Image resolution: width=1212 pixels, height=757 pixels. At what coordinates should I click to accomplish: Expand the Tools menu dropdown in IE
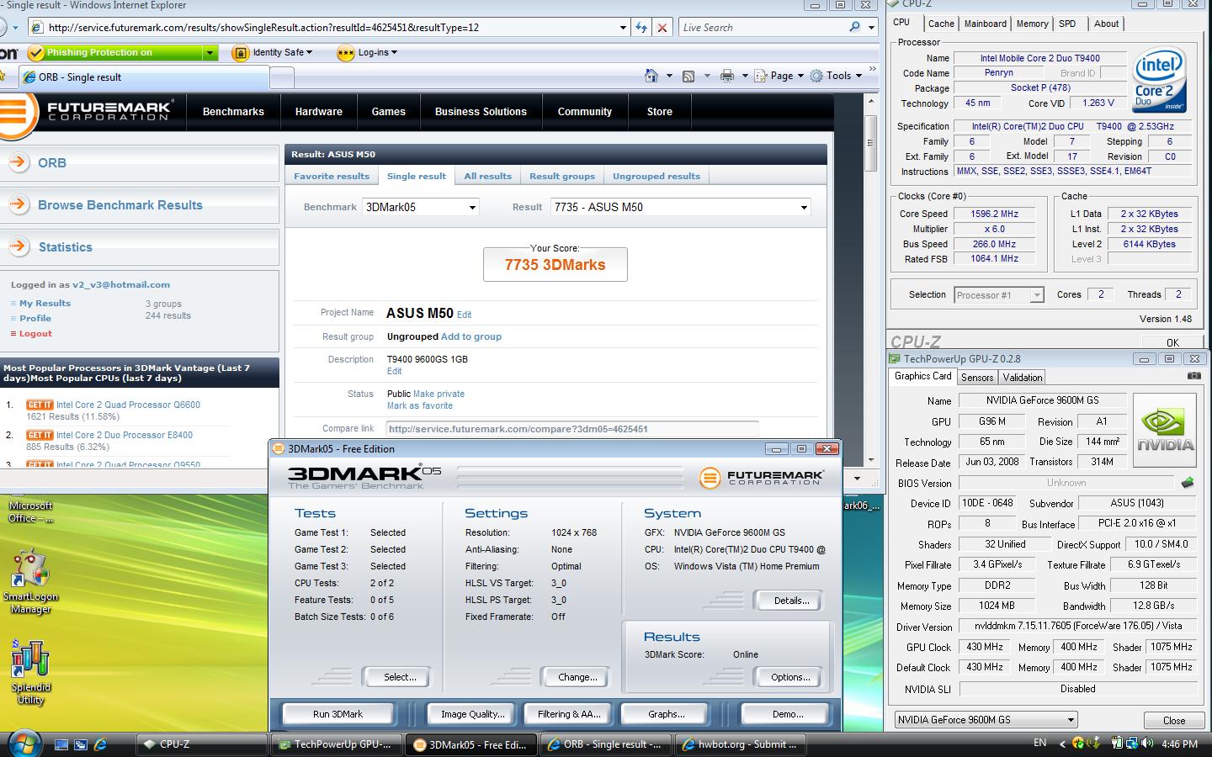(x=858, y=76)
